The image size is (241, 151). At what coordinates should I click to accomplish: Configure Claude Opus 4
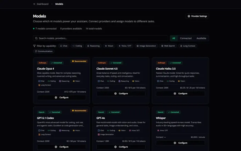point(62,97)
